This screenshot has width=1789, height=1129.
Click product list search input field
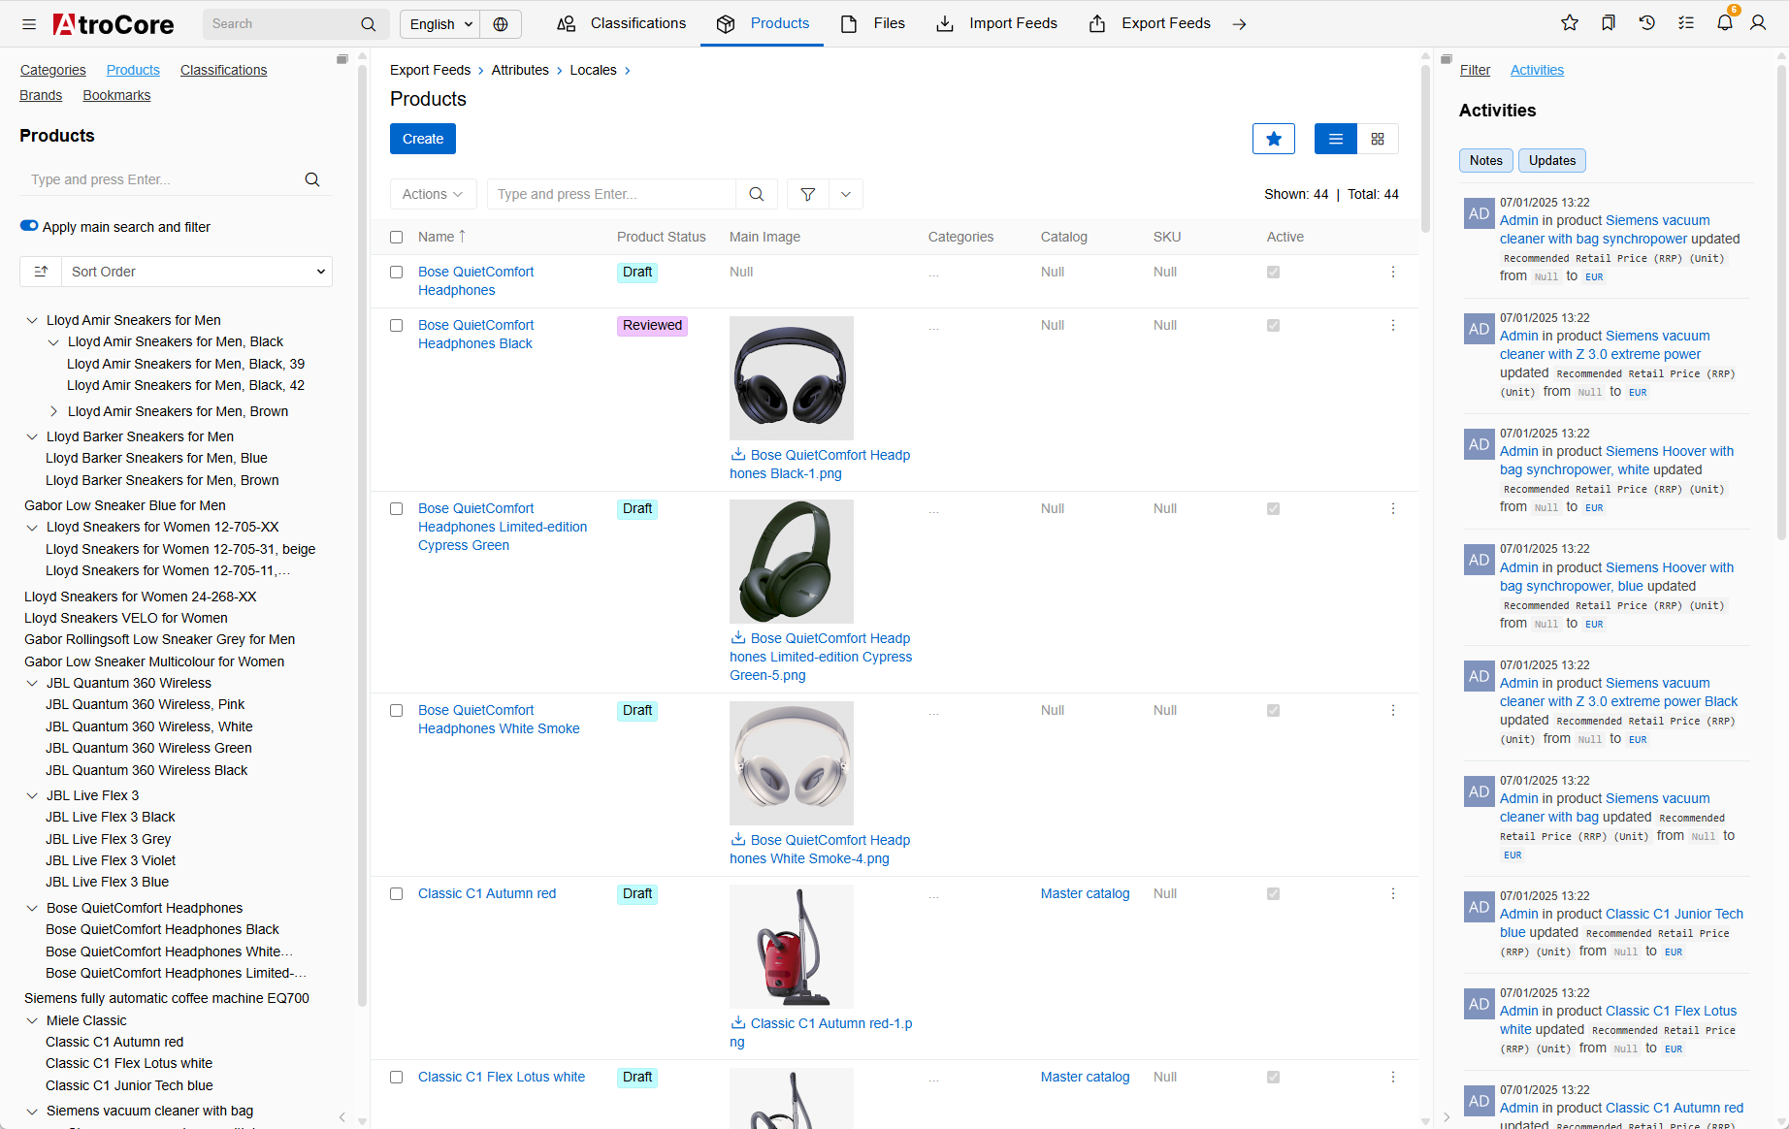coord(611,194)
